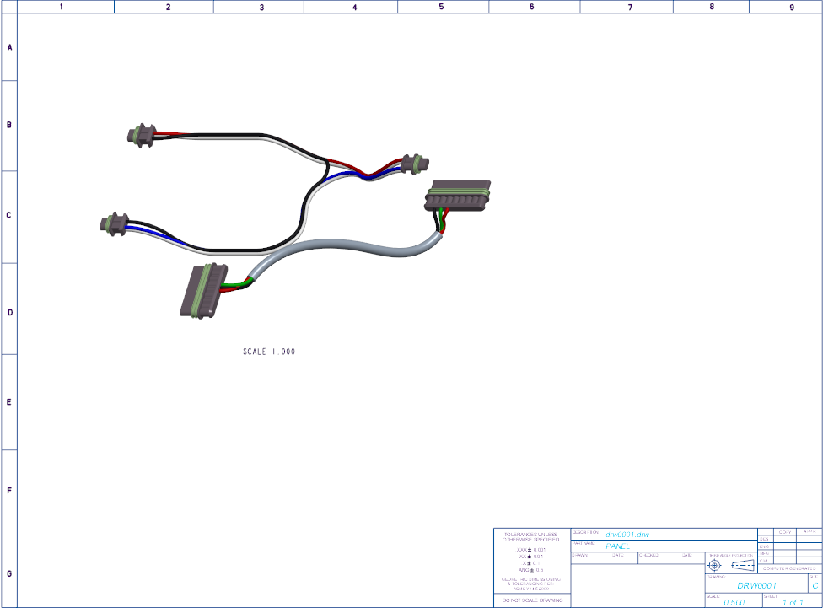This screenshot has height=608, width=823.
Task: Click the "GEOMETRIC DIMENSIONING & TOLERANCING" note
Action: 531,584
